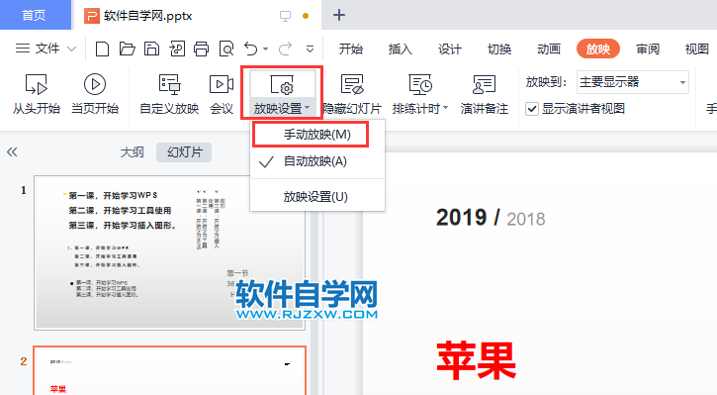Select 自动放映(A) menu item
The image size is (717, 395).
317,161
